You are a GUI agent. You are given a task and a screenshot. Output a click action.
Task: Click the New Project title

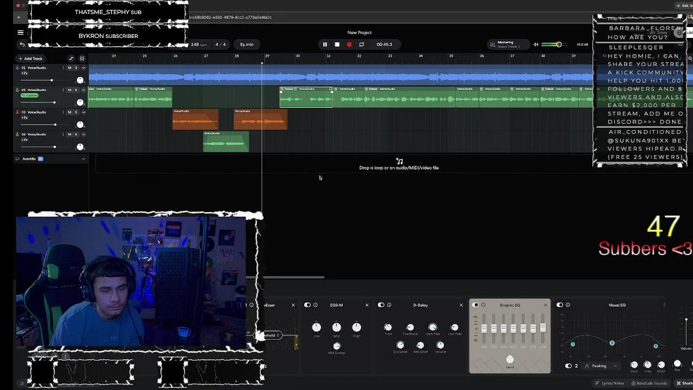point(359,32)
